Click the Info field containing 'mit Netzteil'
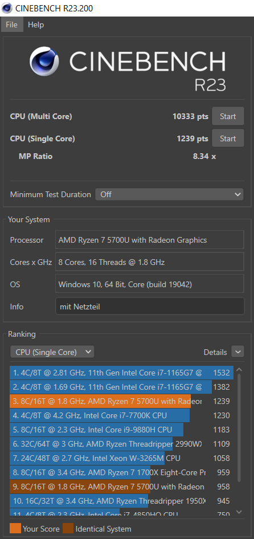This screenshot has width=254, height=539. coord(150,306)
